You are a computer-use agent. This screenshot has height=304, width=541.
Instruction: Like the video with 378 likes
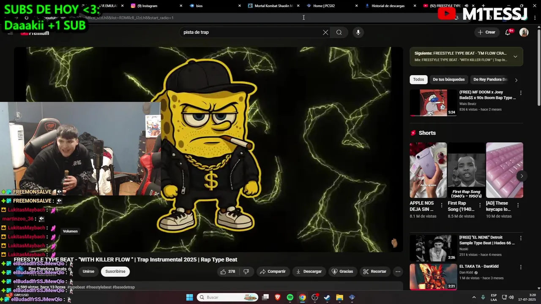click(227, 271)
